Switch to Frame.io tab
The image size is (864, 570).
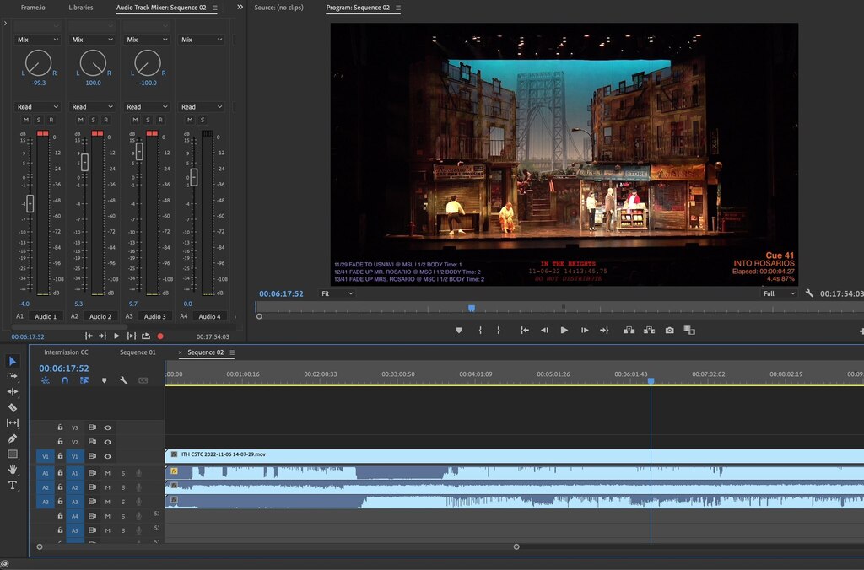point(33,8)
